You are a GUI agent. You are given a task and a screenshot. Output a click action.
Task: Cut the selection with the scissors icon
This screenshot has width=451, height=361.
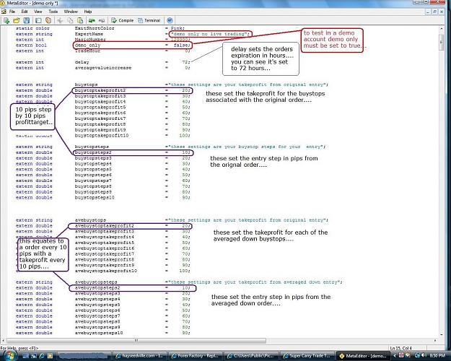pos(60,20)
